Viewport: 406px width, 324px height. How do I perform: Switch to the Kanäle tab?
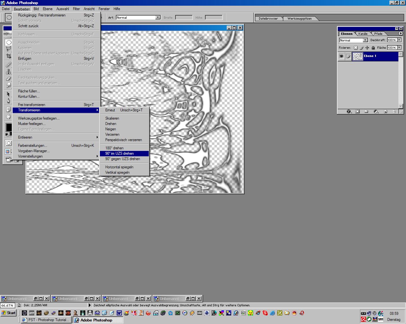pos(363,34)
